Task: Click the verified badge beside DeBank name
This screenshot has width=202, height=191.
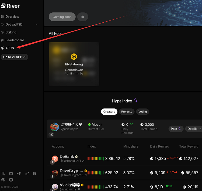Action: coord(76,157)
